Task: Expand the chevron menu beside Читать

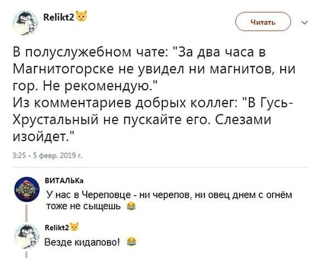Action: [305, 23]
